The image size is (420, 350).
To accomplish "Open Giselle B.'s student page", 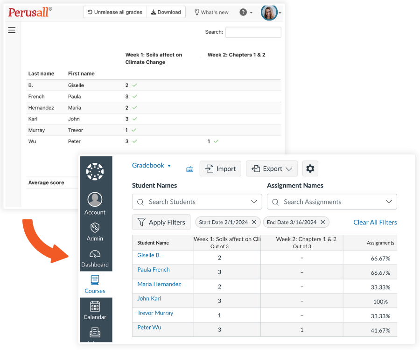I will coord(149,255).
